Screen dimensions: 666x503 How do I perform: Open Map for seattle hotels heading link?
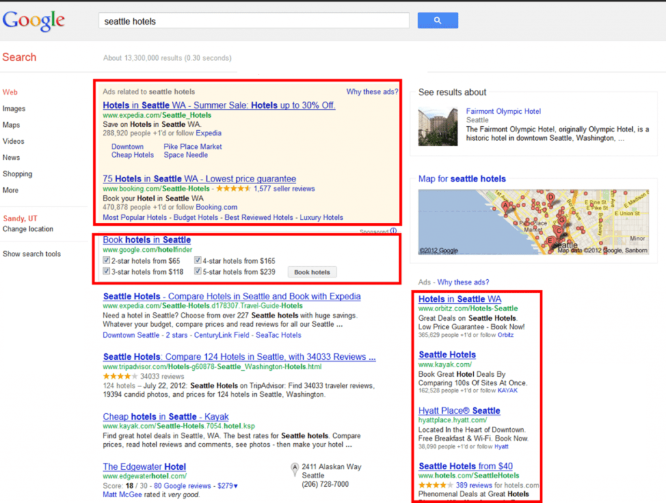pos(462,179)
